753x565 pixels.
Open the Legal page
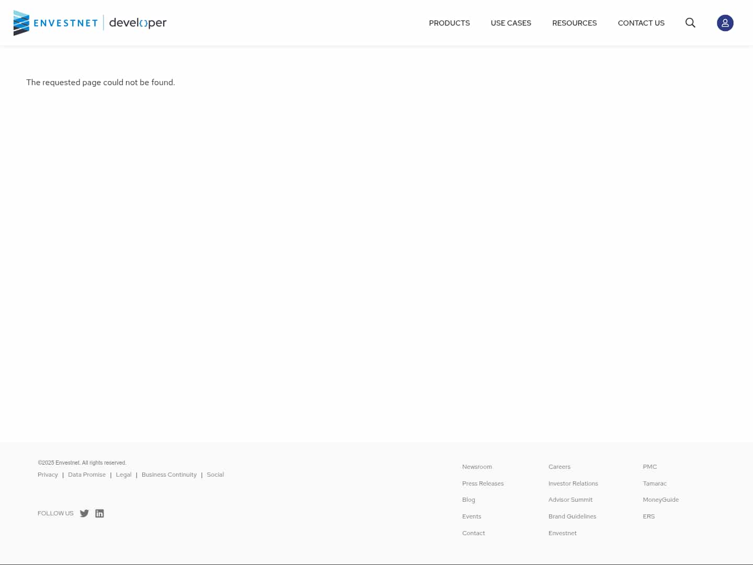click(123, 475)
